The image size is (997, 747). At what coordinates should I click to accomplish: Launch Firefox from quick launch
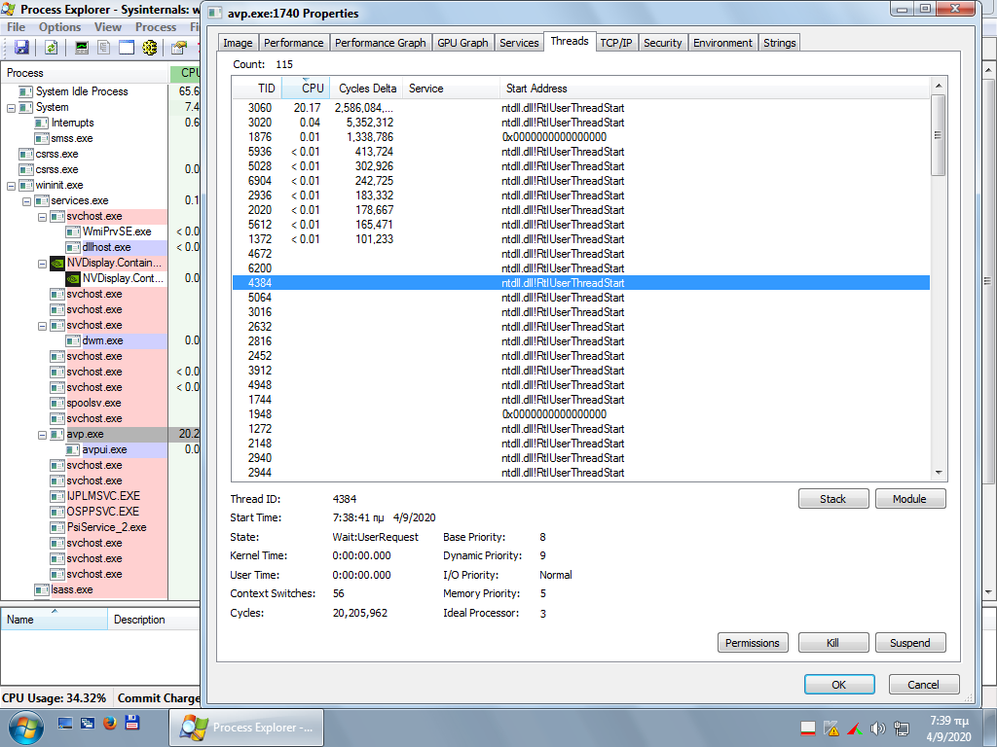click(x=109, y=723)
